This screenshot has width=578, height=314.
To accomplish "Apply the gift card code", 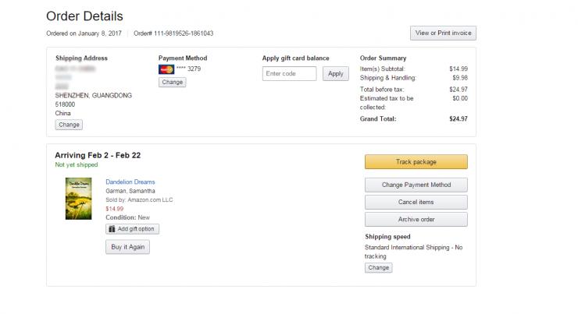I will 335,73.
